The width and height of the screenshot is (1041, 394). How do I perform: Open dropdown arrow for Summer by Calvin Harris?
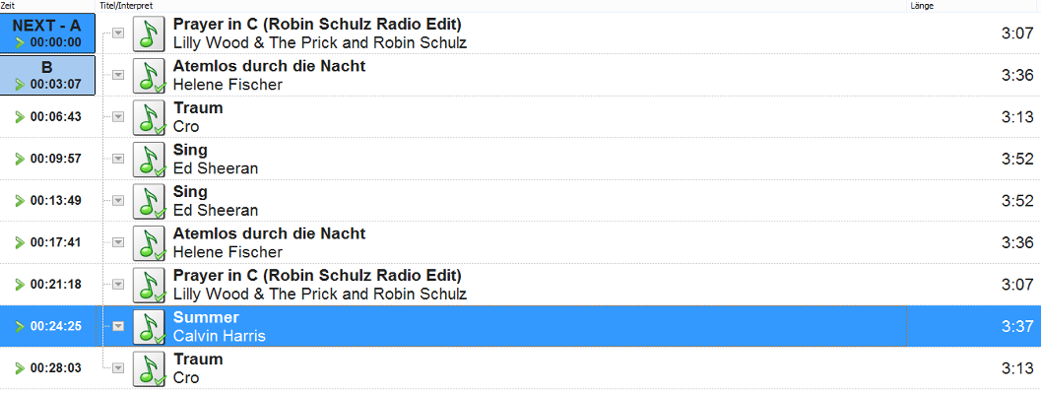point(118,326)
